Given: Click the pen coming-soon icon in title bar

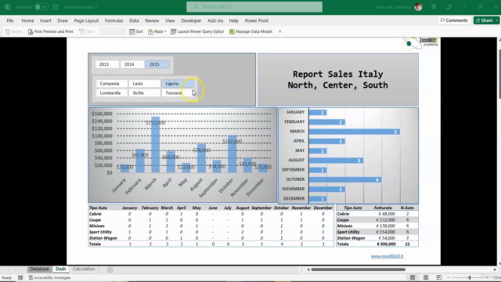Looking at the screenshot, I should click(x=449, y=7).
